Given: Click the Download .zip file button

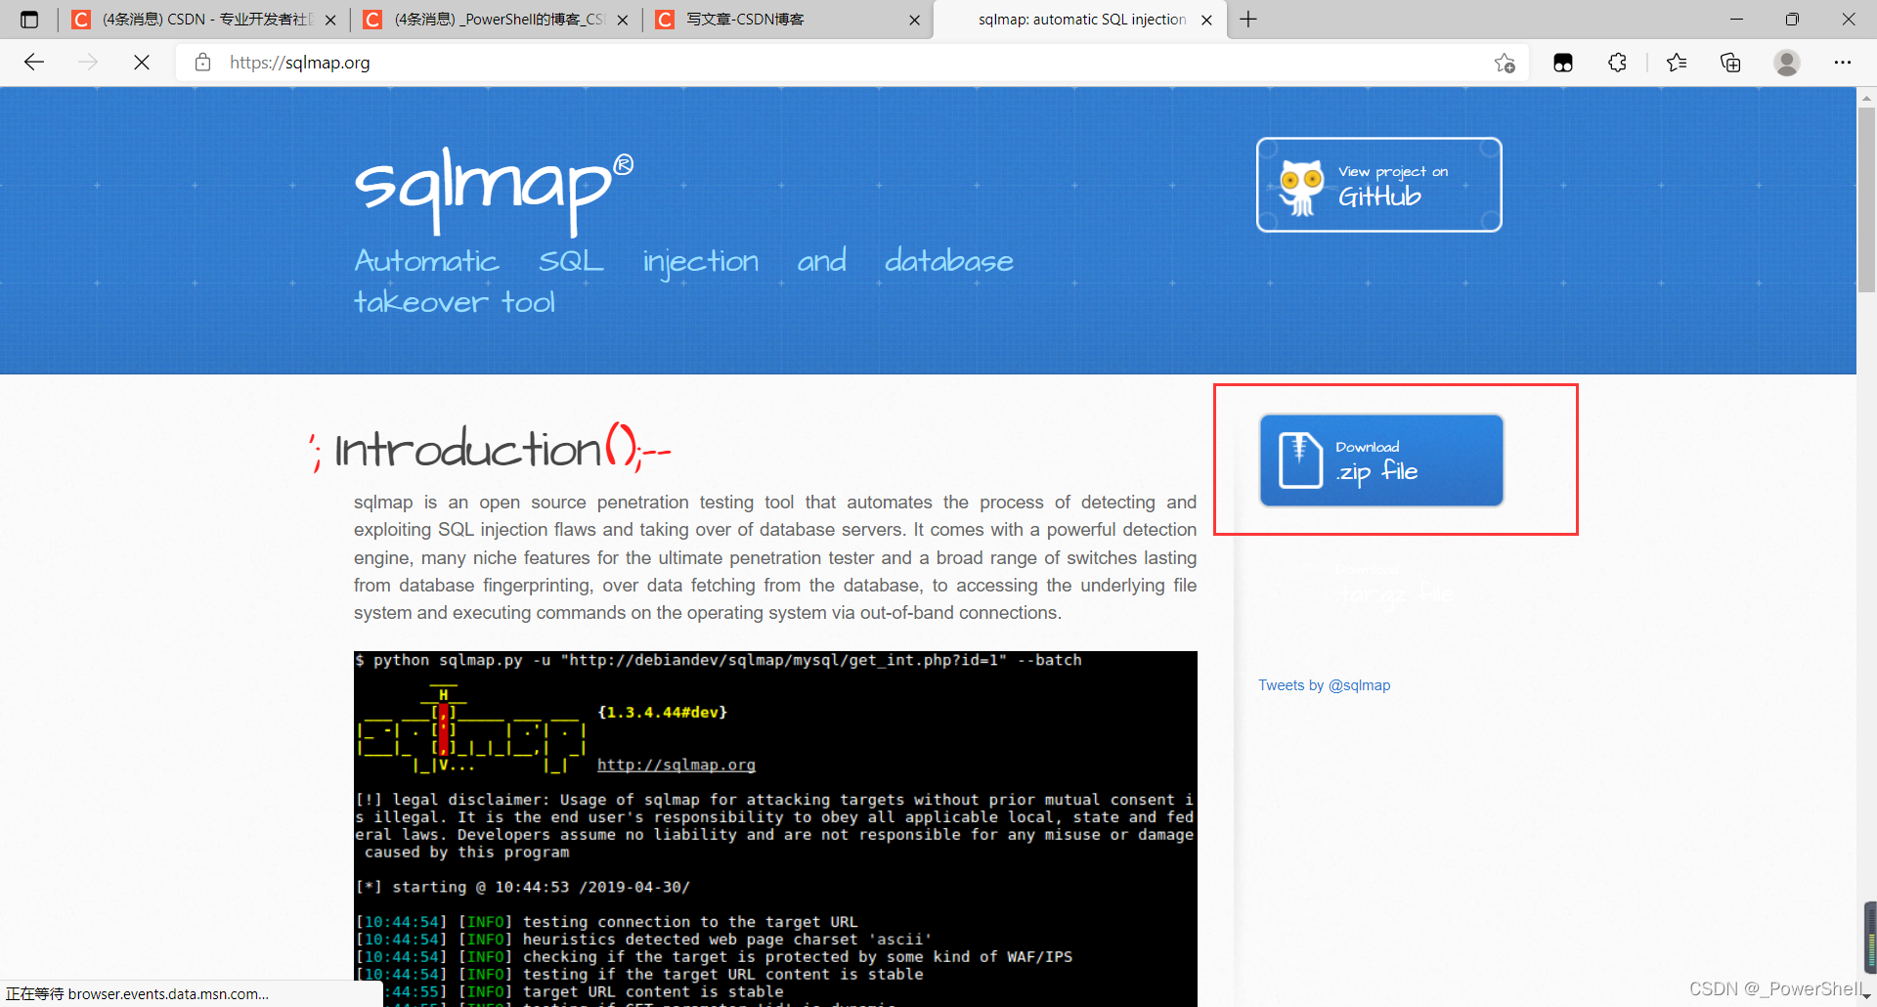Looking at the screenshot, I should pyautogui.click(x=1380, y=460).
